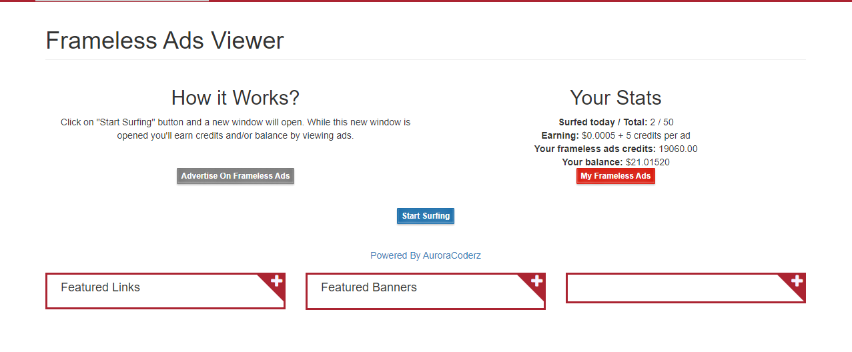Select the Earning per ad line
Image resolution: width=852 pixels, height=352 pixels.
click(615, 135)
